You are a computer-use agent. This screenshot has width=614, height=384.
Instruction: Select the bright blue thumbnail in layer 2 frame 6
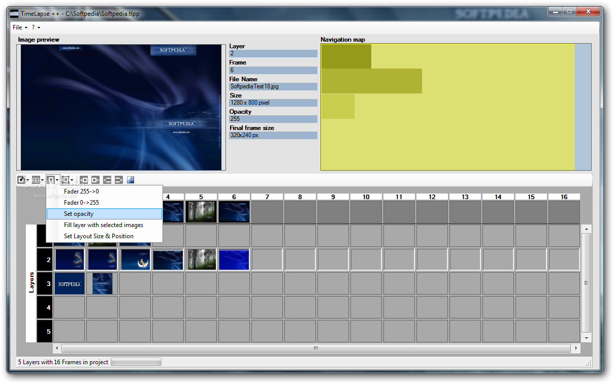(x=234, y=259)
